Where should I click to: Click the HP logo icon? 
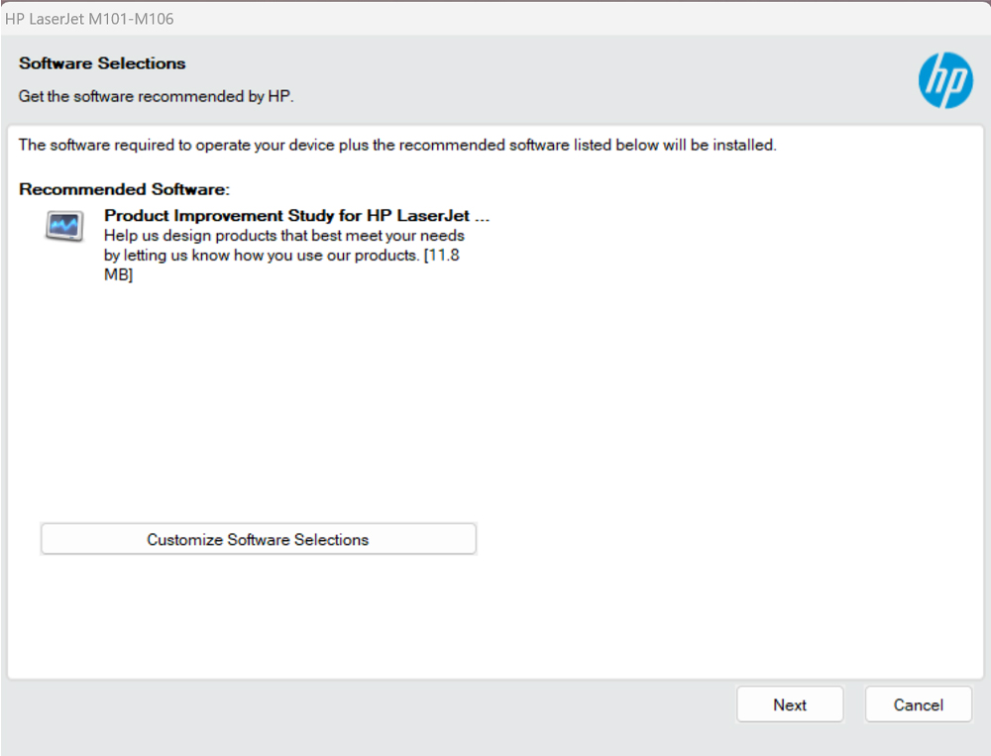pos(945,80)
